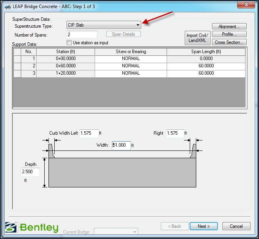Viewport: 259px width, 239px height.
Task: Click span length cell in row 3
Action: [206, 73]
